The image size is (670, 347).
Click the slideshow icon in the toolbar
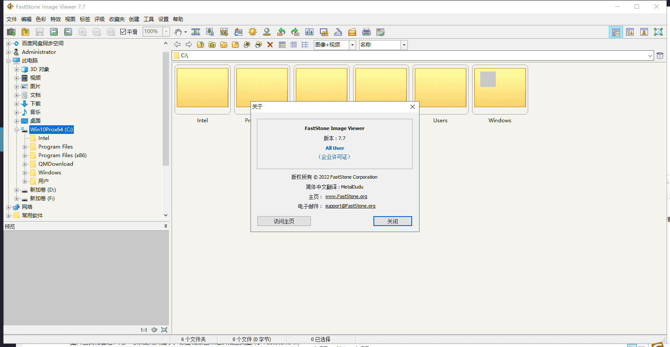click(196, 32)
